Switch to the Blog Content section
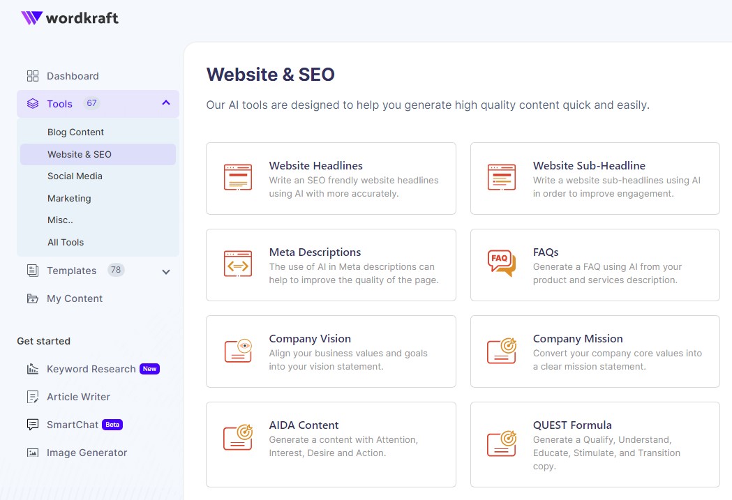The image size is (732, 500). pyautogui.click(x=75, y=131)
